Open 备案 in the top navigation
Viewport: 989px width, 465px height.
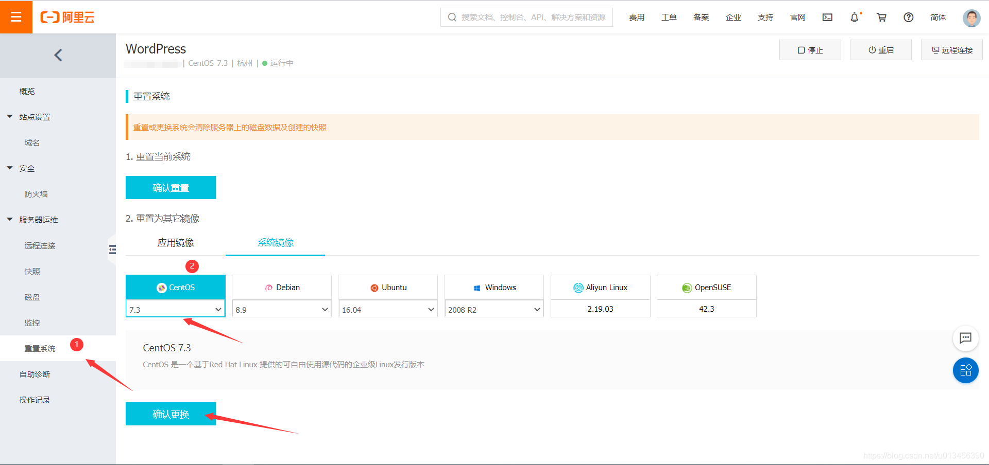701,17
